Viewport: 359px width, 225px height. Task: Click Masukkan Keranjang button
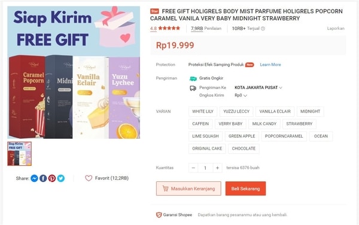[x=188, y=188]
